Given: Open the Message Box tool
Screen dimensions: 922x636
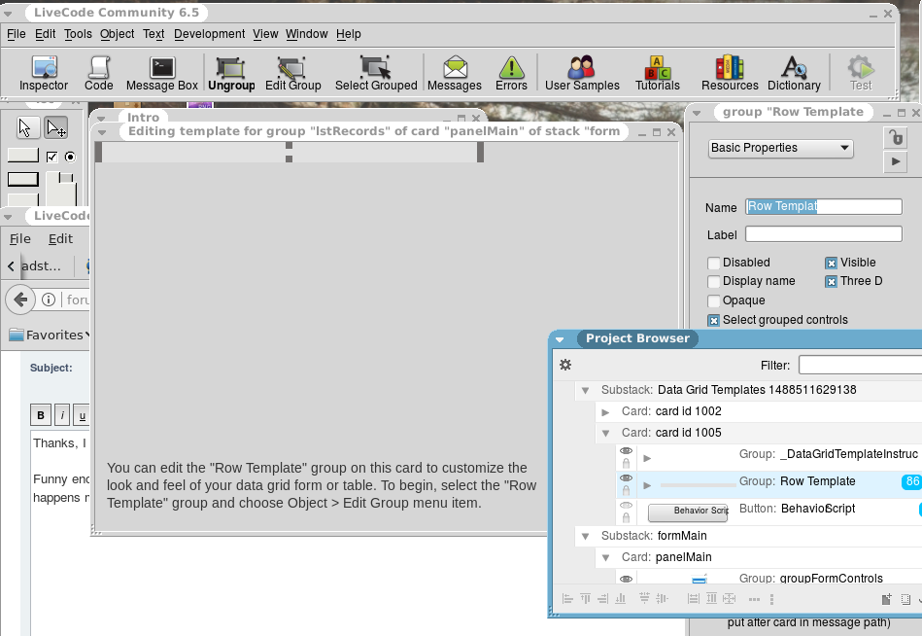Looking at the screenshot, I should [x=162, y=73].
